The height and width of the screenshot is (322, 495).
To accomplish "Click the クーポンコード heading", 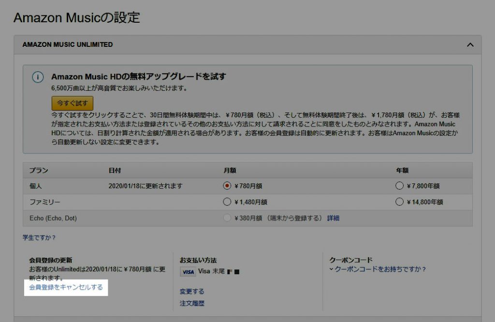I will pos(351,260).
